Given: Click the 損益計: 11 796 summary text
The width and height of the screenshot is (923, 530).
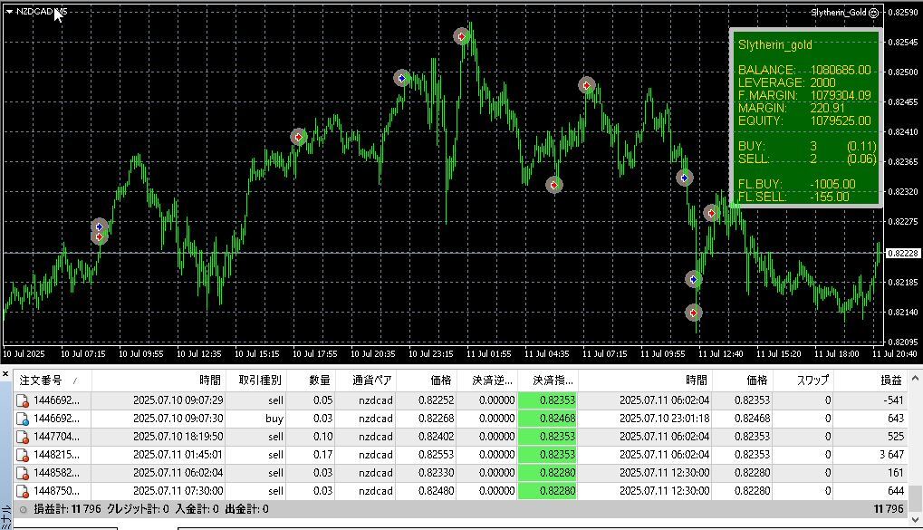Looking at the screenshot, I should 67,509.
